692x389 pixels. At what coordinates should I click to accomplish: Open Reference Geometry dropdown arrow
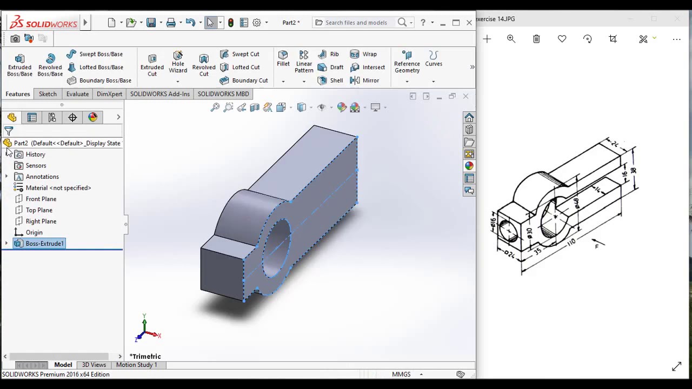pyautogui.click(x=407, y=82)
